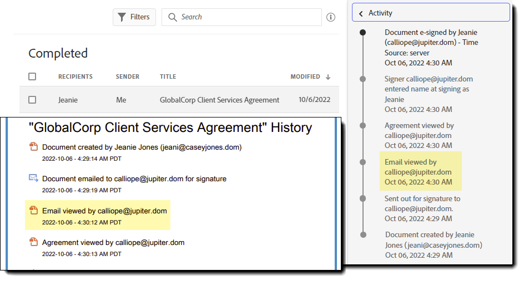This screenshot has width=529, height=281.
Task: Sort by the TITLE column header
Action: point(168,76)
